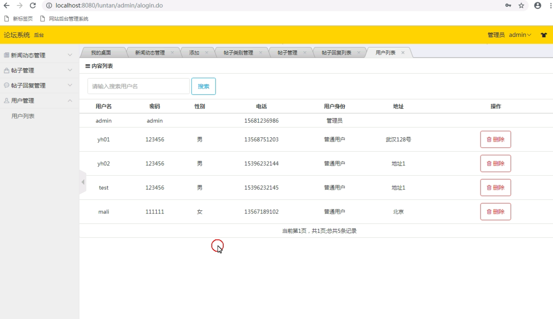
Task: Open the admin account dropdown
Action: coord(520,35)
